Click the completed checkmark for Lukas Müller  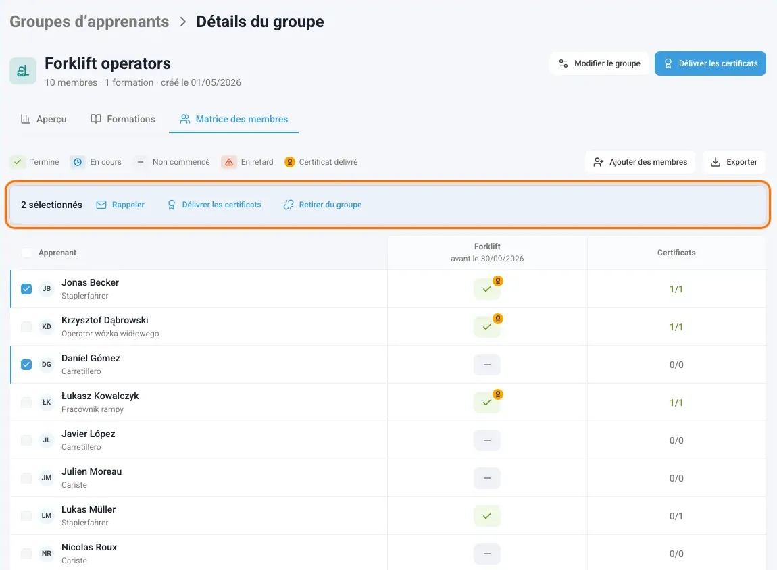coord(487,516)
